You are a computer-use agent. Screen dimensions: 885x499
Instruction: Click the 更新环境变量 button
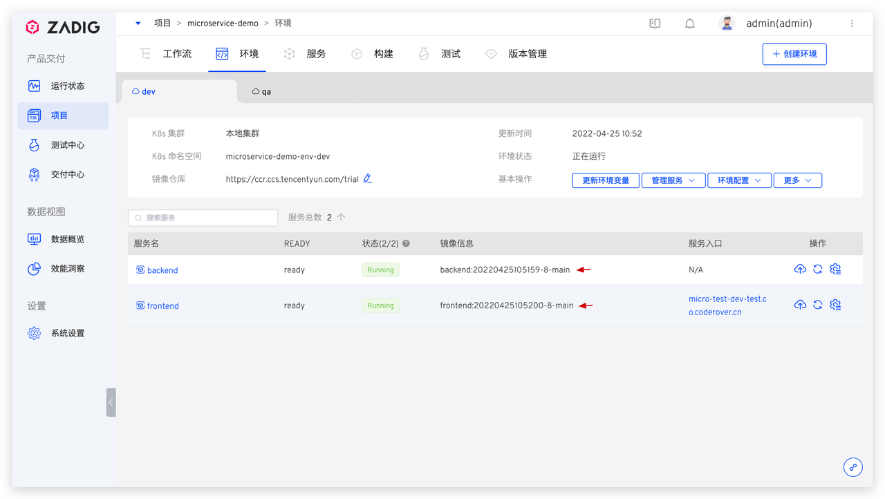(x=606, y=180)
